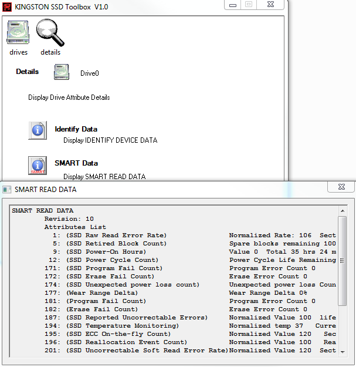
Task: Open Identify Data heading
Action: coord(76,129)
